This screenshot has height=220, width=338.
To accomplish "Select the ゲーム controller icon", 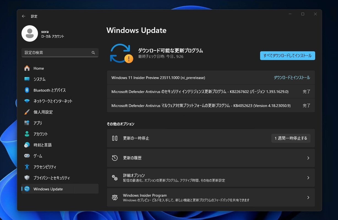I will (27, 156).
